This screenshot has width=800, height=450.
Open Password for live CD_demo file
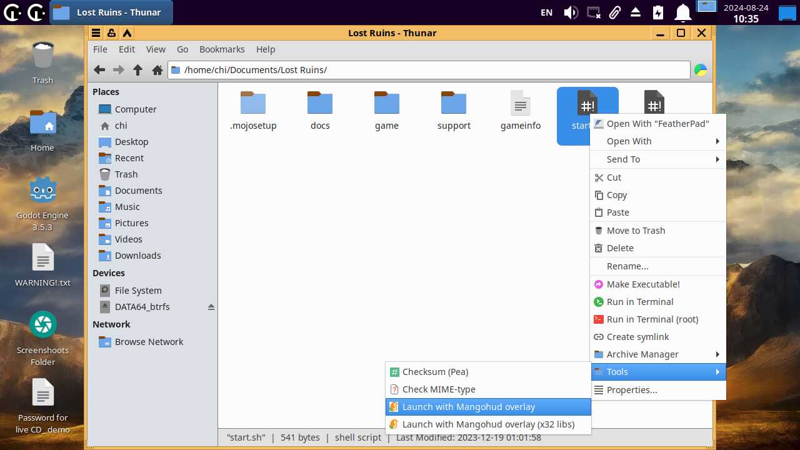42,406
